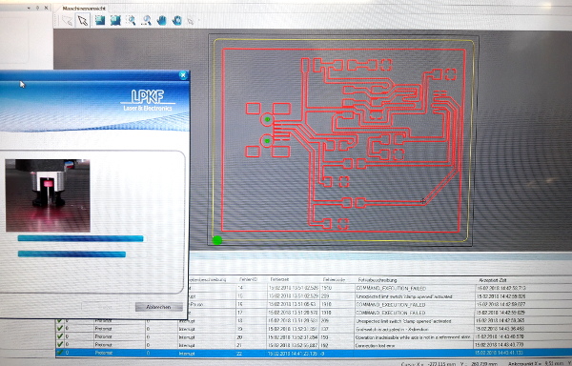
Task: Click the Abbrechen button in the dialog
Action: (x=158, y=307)
